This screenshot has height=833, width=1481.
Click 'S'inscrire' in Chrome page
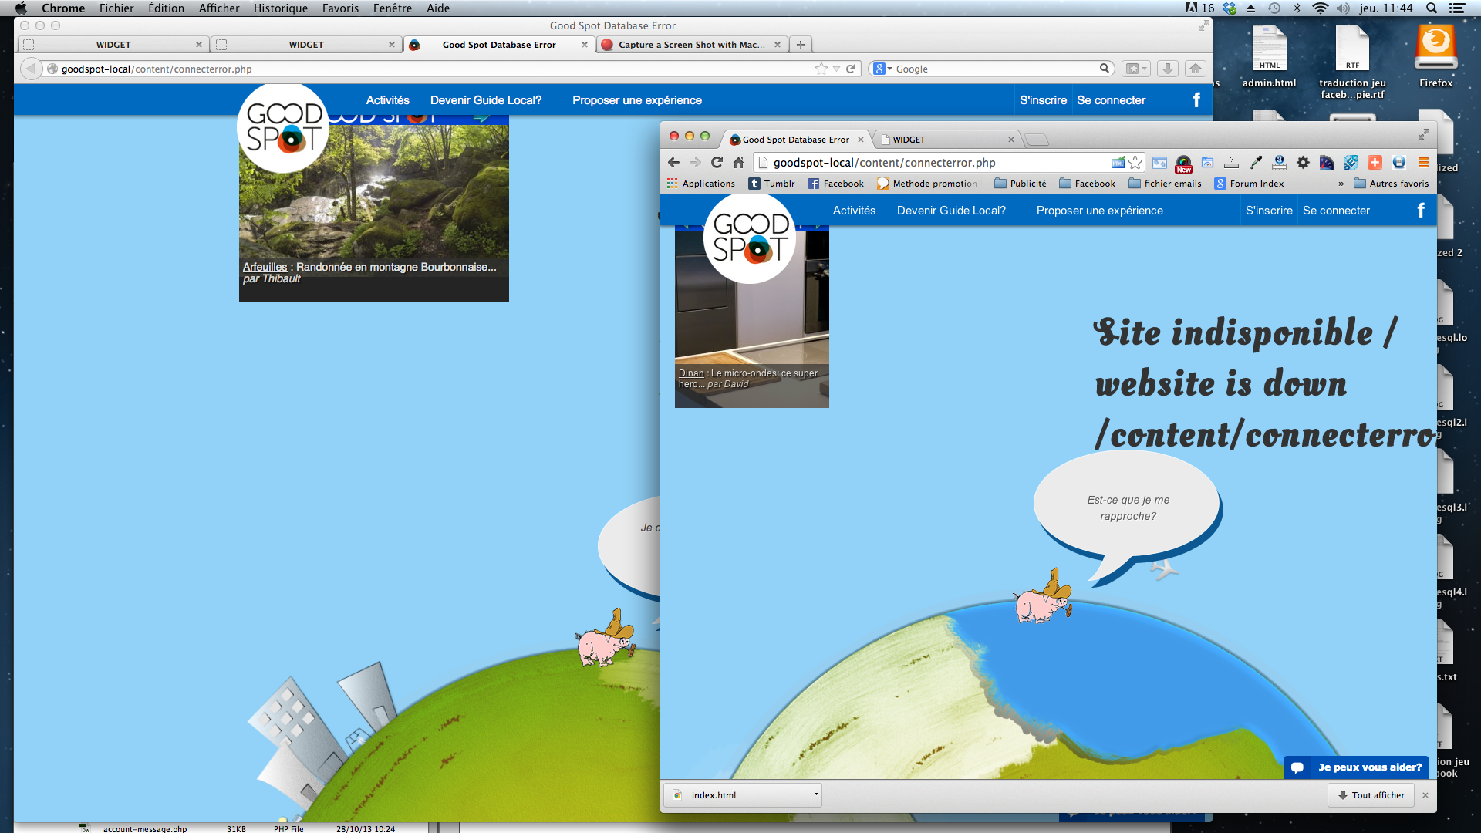coord(1269,211)
